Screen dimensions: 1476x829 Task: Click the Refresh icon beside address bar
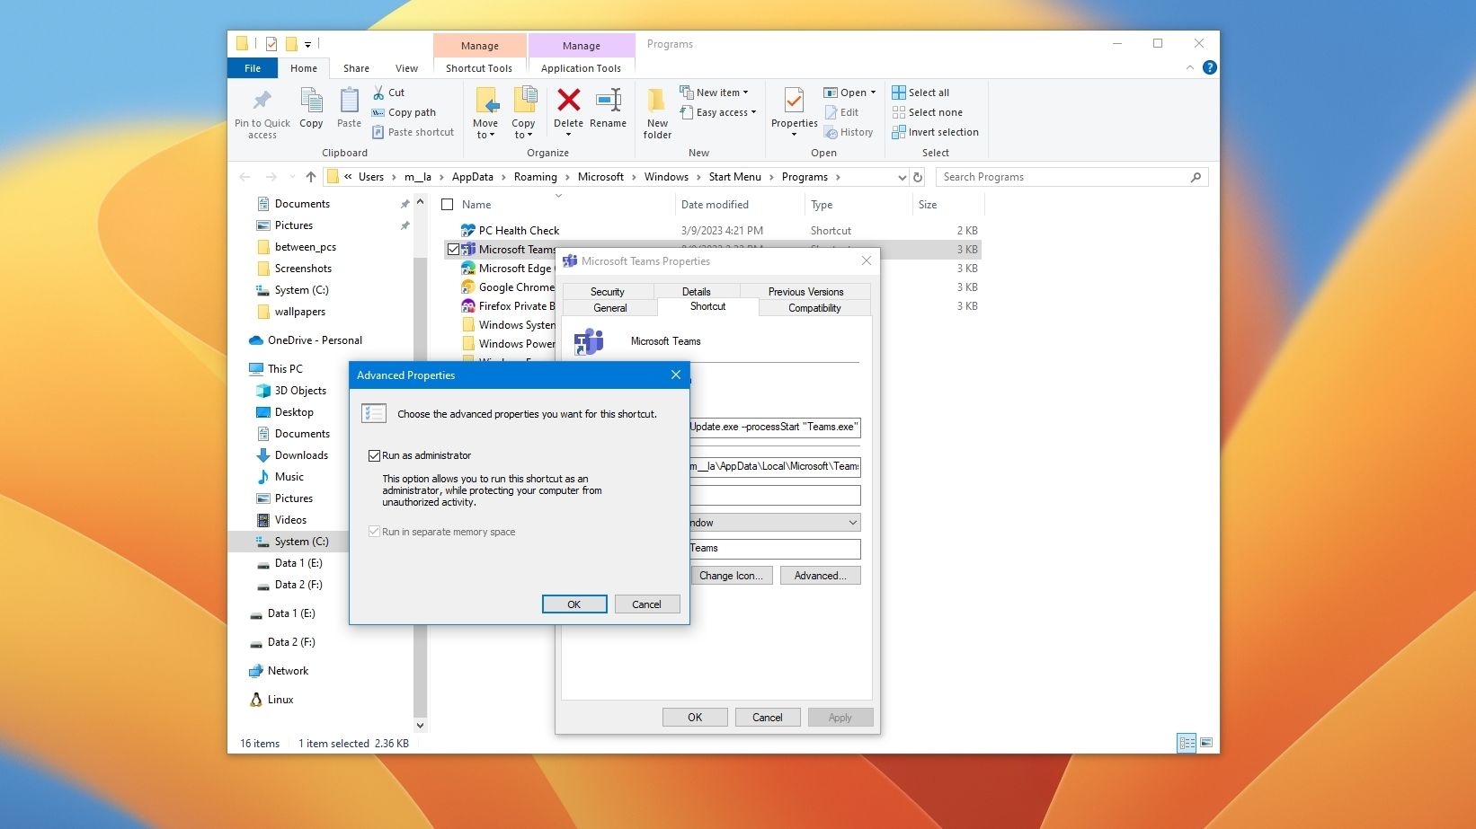click(918, 177)
